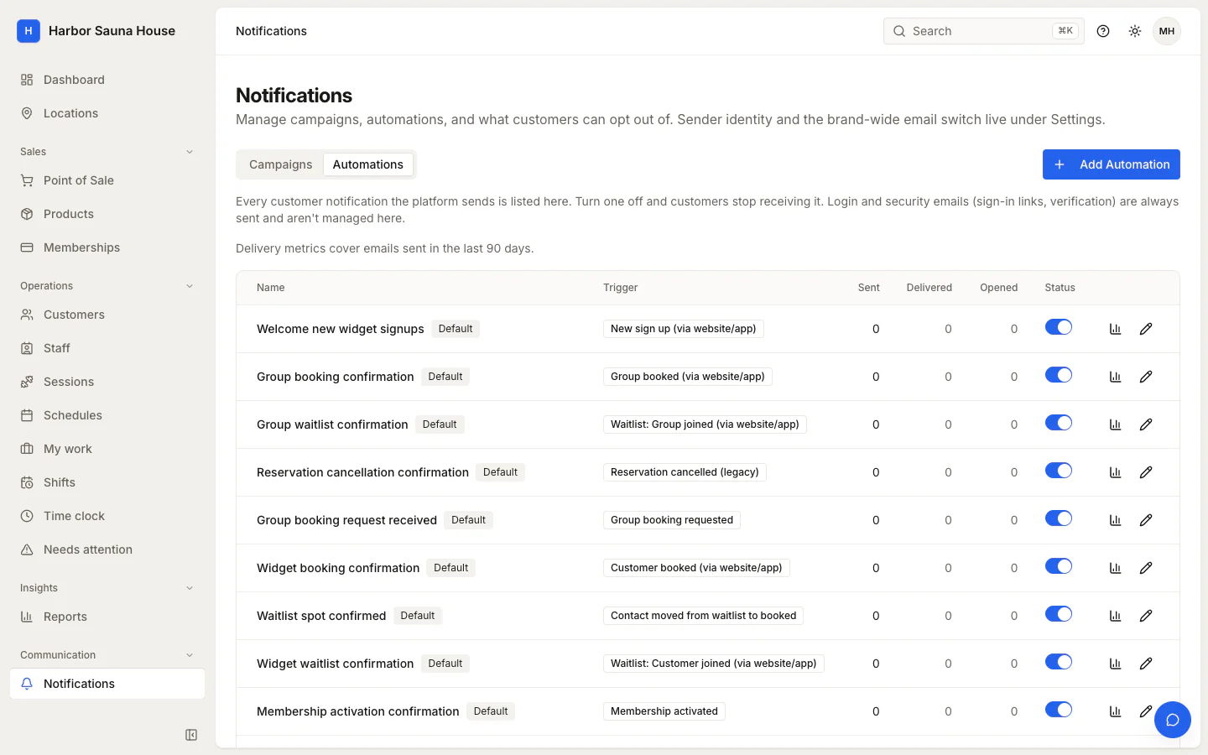Screen dimensions: 1208x755
Task: Toggle Group waitlist confirmation status
Action: (1059, 423)
